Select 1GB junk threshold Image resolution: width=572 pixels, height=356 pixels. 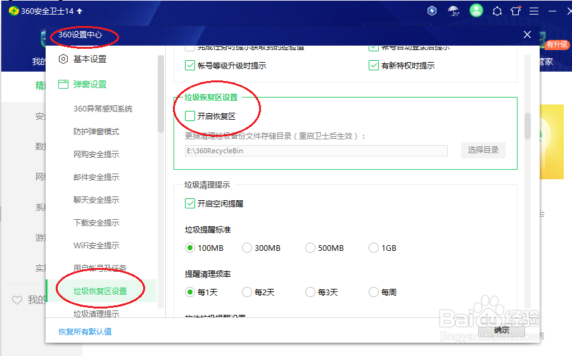(373, 248)
